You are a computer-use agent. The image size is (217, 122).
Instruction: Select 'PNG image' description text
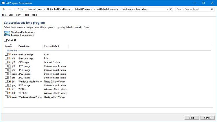pyautogui.click(x=24, y=85)
